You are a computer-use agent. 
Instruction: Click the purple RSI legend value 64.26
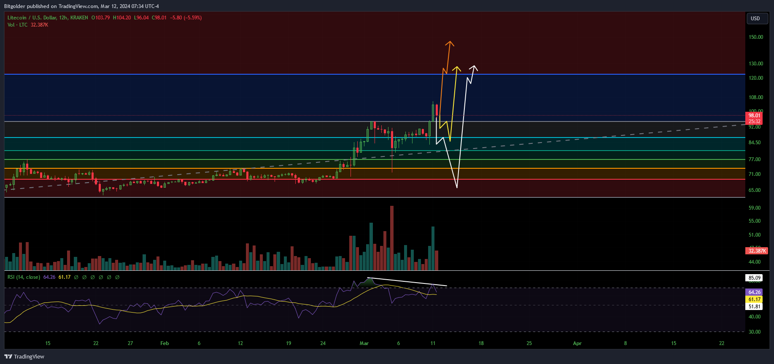click(49, 277)
